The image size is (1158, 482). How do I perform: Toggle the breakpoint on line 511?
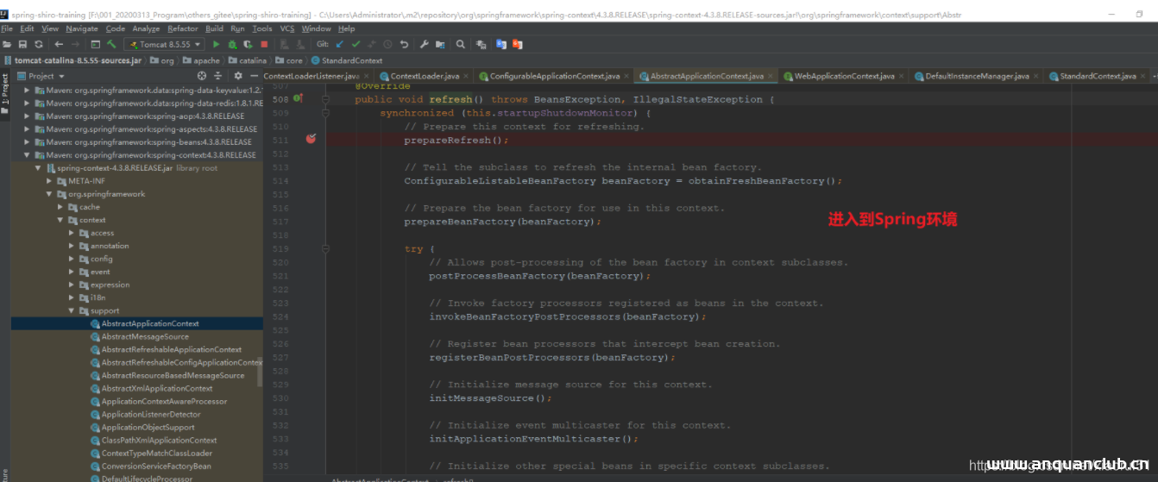coord(311,140)
